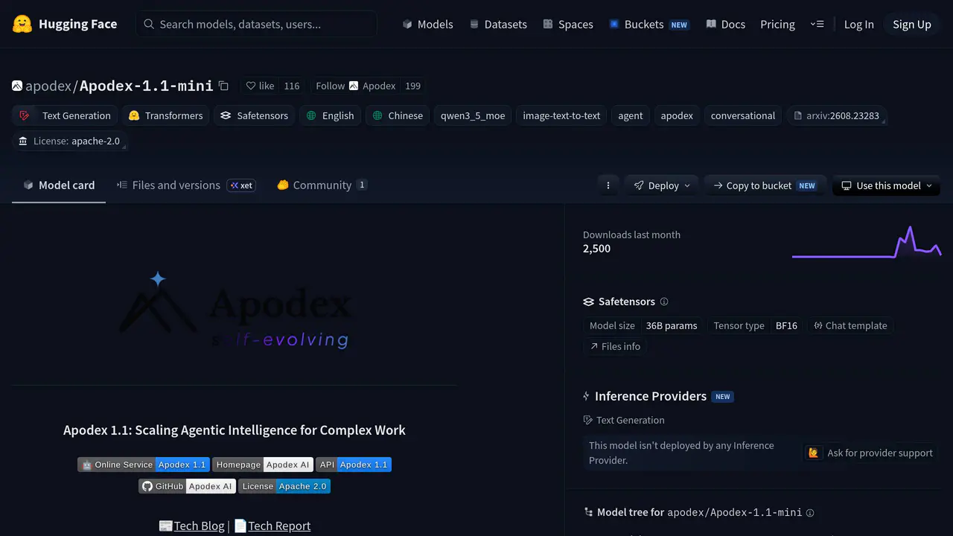Like the Apodex-1.1-mini model
The width and height of the screenshot is (953, 536).
[x=260, y=86]
